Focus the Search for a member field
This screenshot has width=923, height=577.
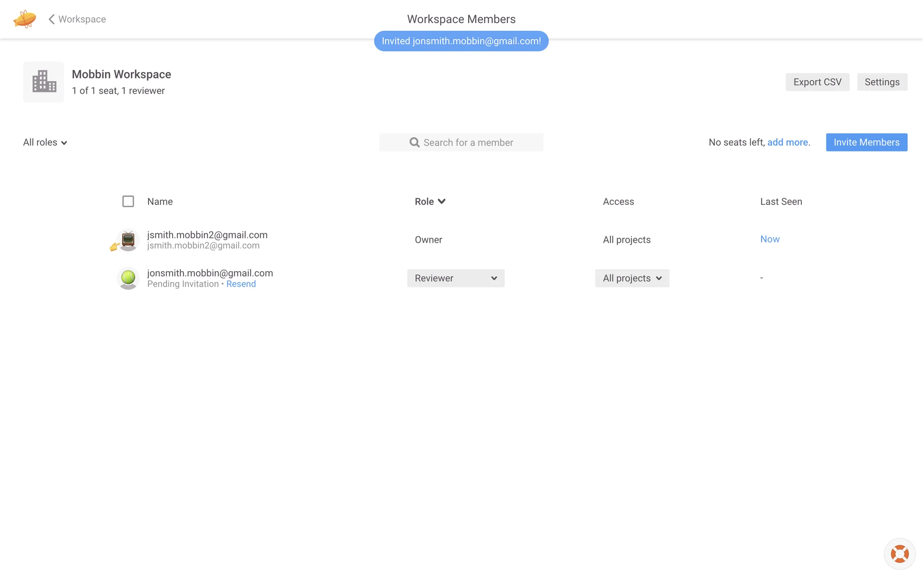[476, 142]
